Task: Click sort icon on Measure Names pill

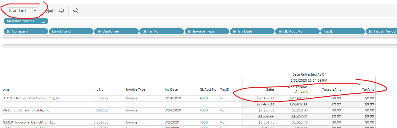Action: (x=43, y=21)
